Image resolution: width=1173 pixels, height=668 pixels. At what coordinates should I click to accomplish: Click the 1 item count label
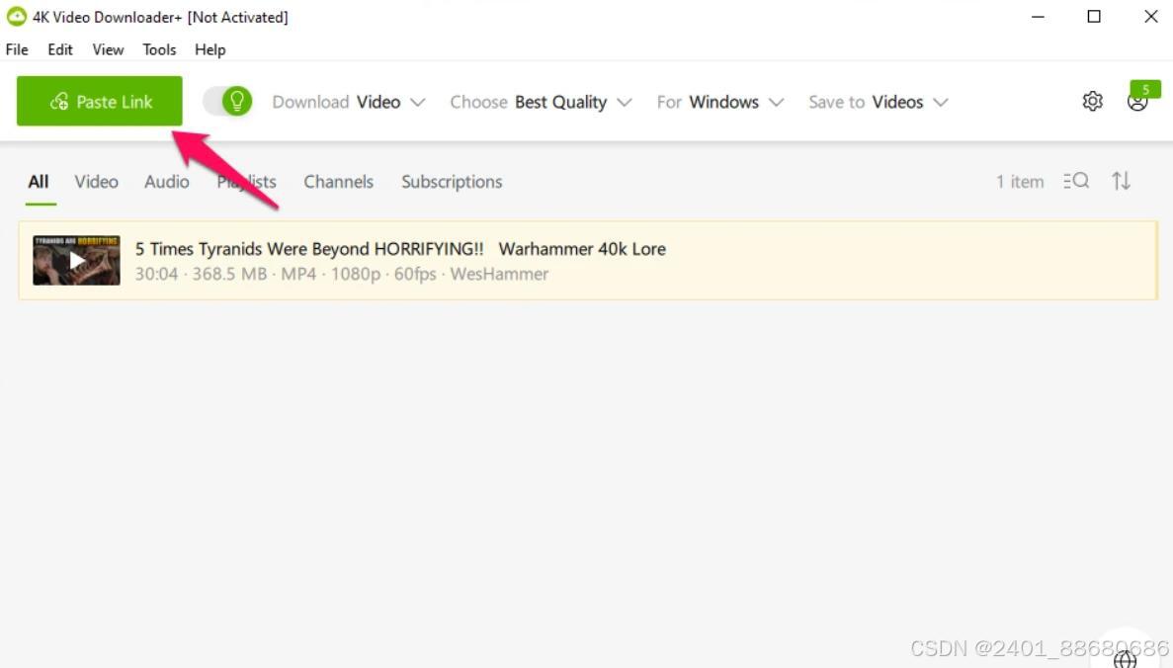[1020, 182]
